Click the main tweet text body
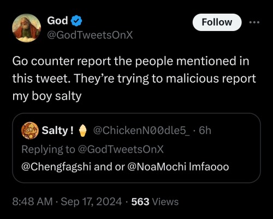This screenshot has width=273, height=219. [134, 78]
